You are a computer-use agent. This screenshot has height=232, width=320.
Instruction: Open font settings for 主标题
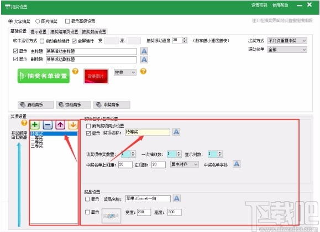click(x=144, y=51)
